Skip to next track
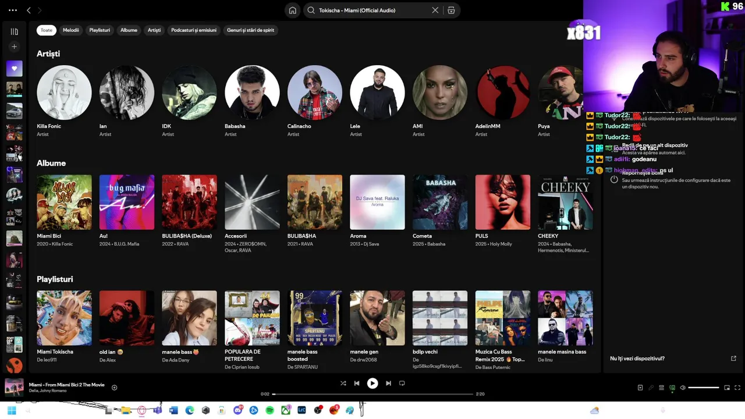This screenshot has width=745, height=419. [x=388, y=383]
